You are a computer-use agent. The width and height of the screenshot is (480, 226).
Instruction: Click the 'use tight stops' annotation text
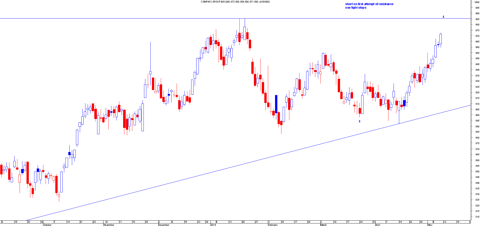356,8
